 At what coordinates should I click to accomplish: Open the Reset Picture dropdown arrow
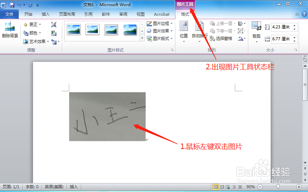tap(59, 41)
